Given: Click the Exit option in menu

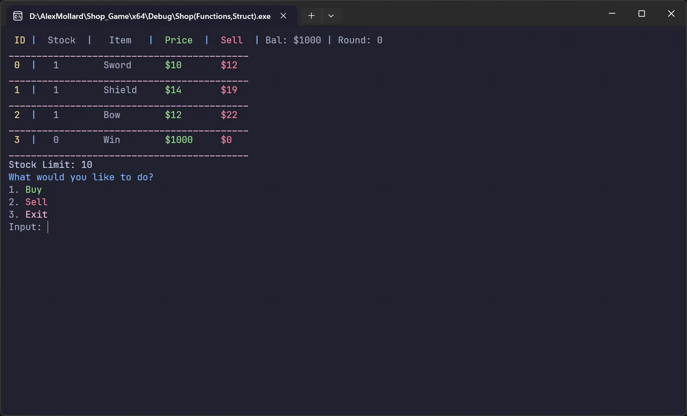Looking at the screenshot, I should [36, 215].
